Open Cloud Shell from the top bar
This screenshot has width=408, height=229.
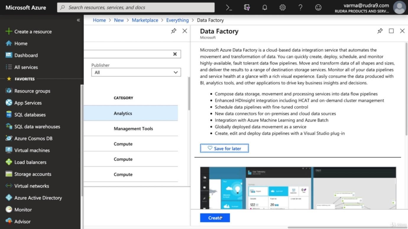[x=229, y=8]
